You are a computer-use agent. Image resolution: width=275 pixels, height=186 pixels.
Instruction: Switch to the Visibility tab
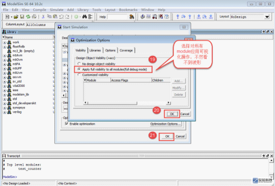pyautogui.click(x=80, y=51)
